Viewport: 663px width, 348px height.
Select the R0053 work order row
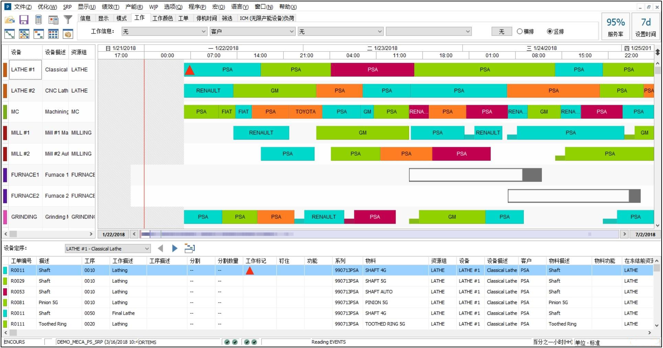[x=328, y=292]
